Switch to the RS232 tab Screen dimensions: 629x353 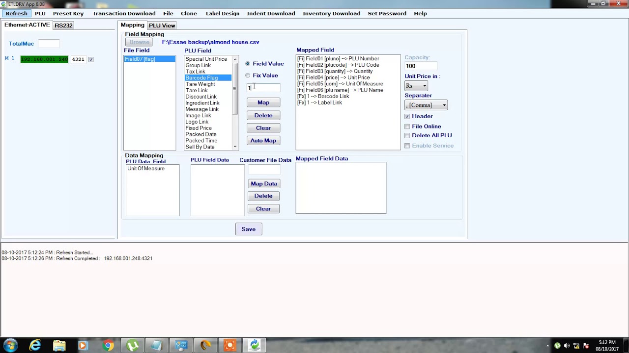pyautogui.click(x=63, y=25)
